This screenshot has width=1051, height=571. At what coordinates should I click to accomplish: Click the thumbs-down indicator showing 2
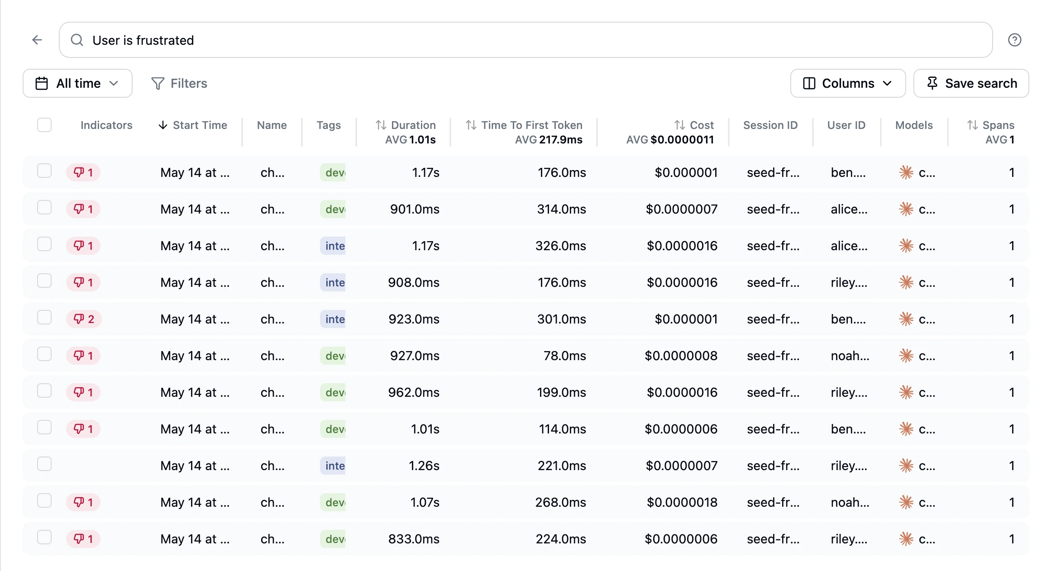click(x=84, y=319)
